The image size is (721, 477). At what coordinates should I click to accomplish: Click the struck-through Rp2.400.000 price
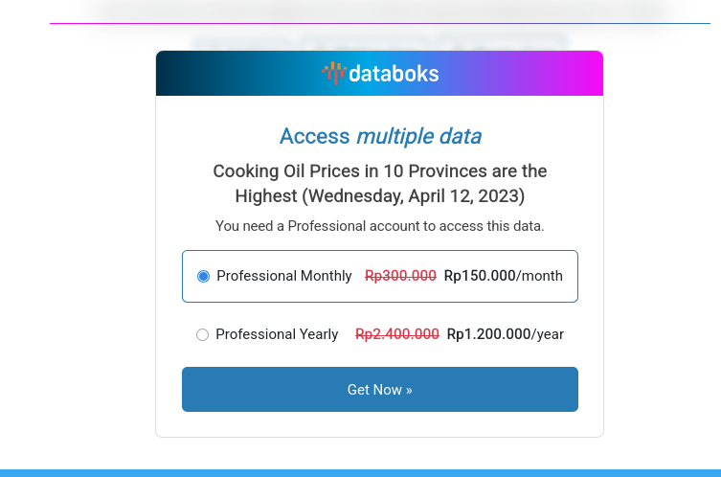click(x=396, y=334)
